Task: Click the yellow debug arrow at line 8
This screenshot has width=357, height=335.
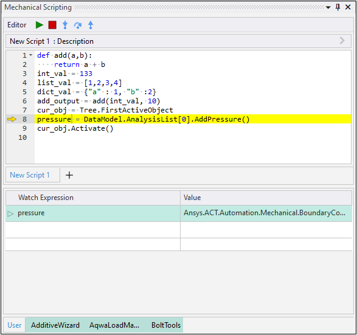Action: [x=12, y=119]
